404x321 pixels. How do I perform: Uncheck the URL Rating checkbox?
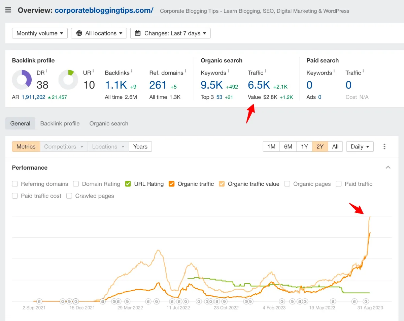(128, 184)
